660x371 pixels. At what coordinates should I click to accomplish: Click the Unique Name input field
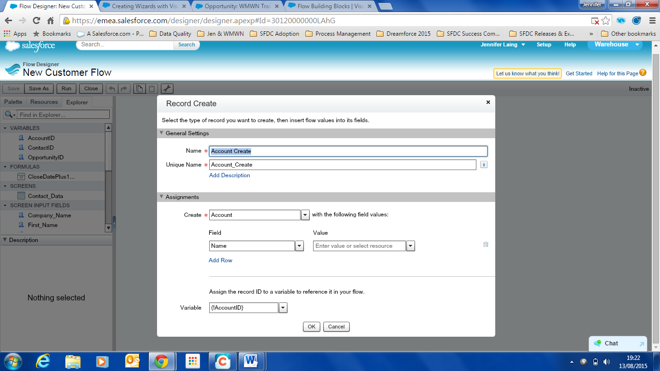[343, 165]
